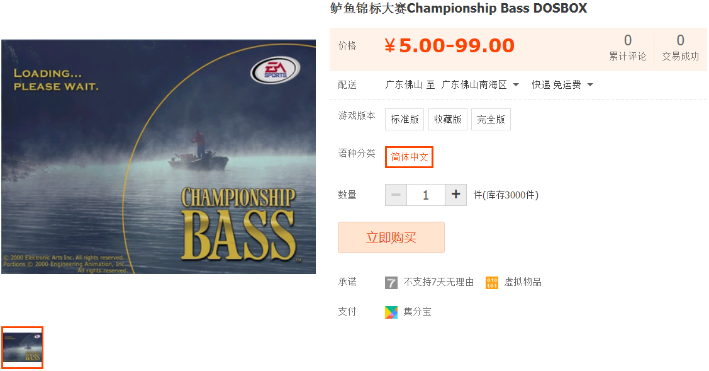Click the 集分宝 payment icon
Image resolution: width=709 pixels, height=371 pixels.
(391, 312)
